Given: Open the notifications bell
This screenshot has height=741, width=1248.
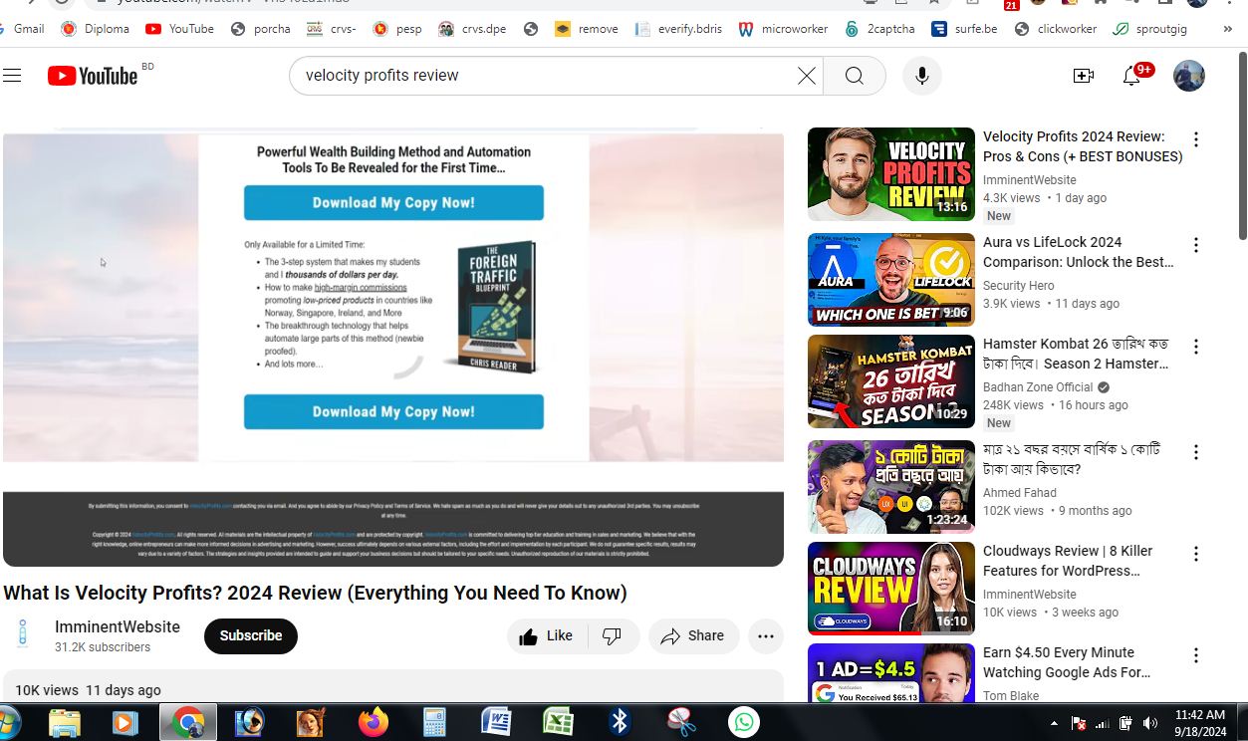Looking at the screenshot, I should point(1132,76).
